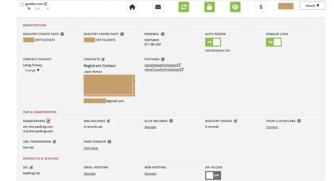Open help icon next to Glue Records
Screen dimensions: 334x181
[171, 121]
